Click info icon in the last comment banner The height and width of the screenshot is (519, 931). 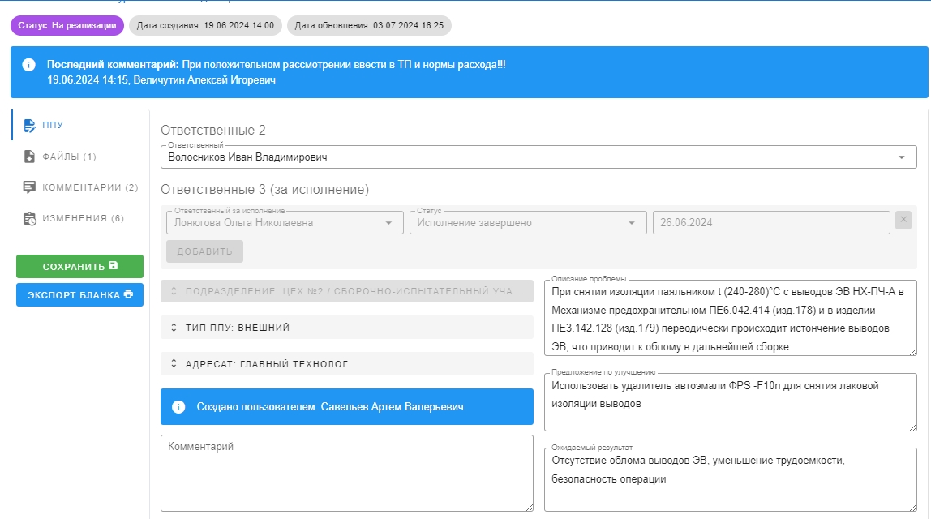(x=29, y=65)
